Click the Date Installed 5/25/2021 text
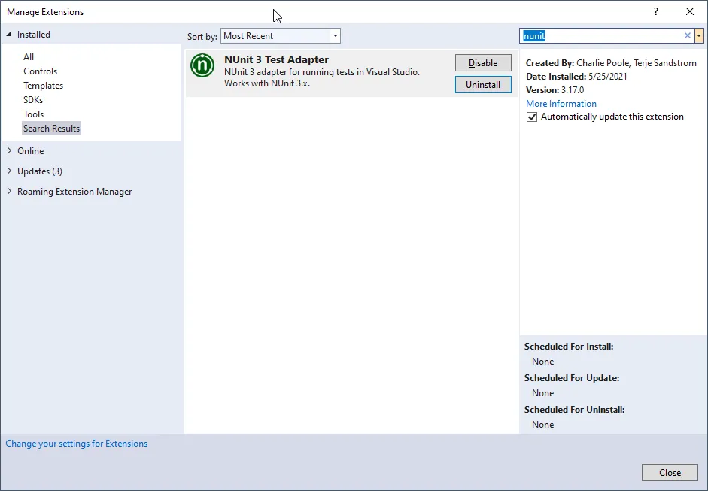 576,76
